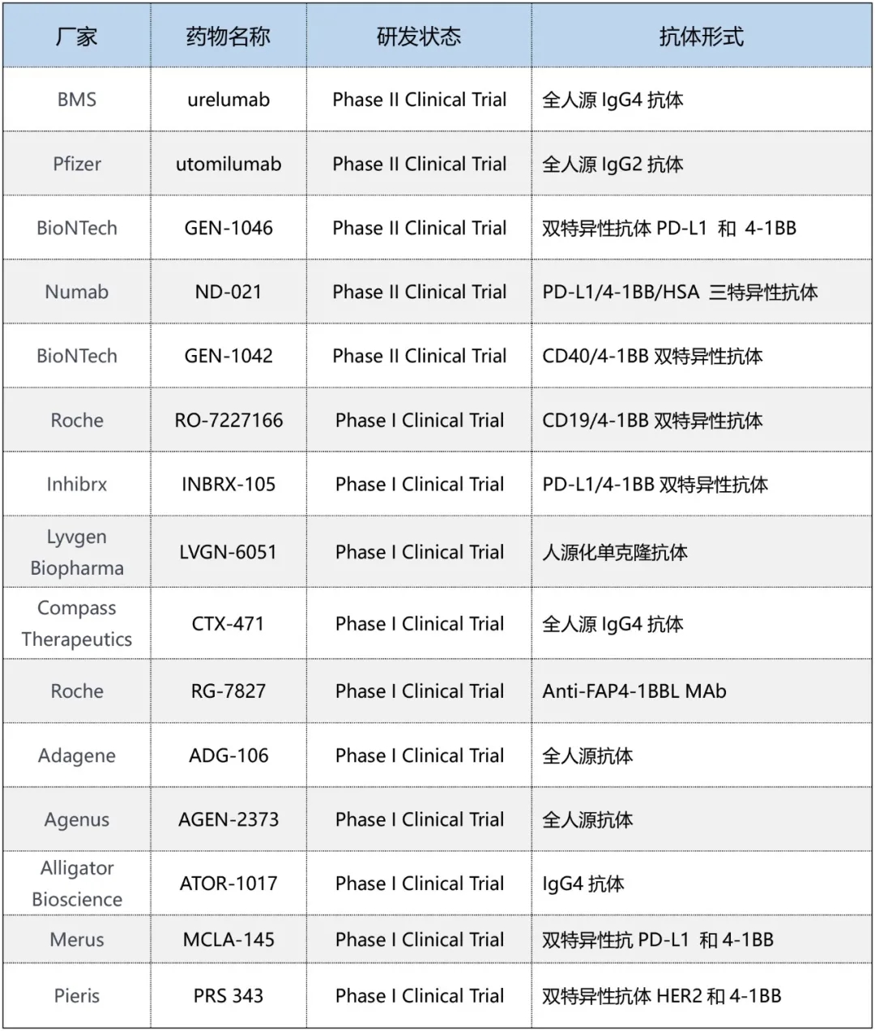
Task: Select the 研发状态 header cell
Action: pyautogui.click(x=419, y=36)
